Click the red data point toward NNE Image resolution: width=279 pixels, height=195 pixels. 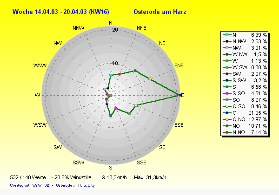click(x=120, y=74)
